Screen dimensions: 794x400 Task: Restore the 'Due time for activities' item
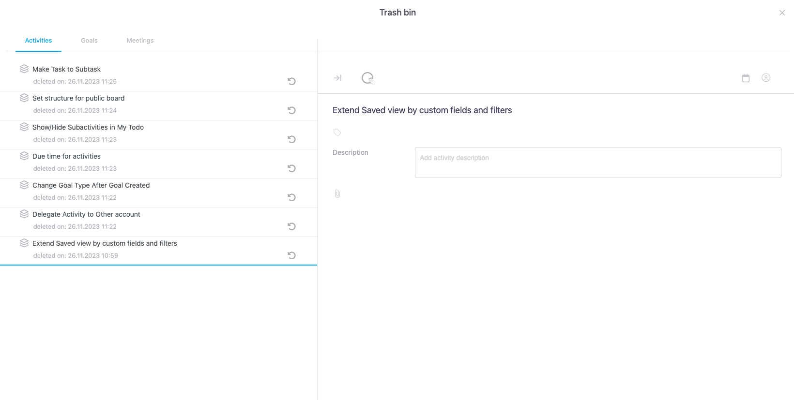coord(291,168)
